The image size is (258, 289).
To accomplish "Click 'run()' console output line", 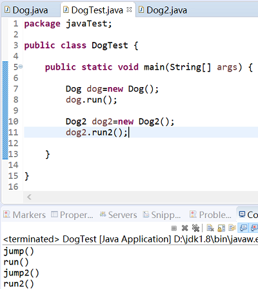I will (x=16, y=262).
